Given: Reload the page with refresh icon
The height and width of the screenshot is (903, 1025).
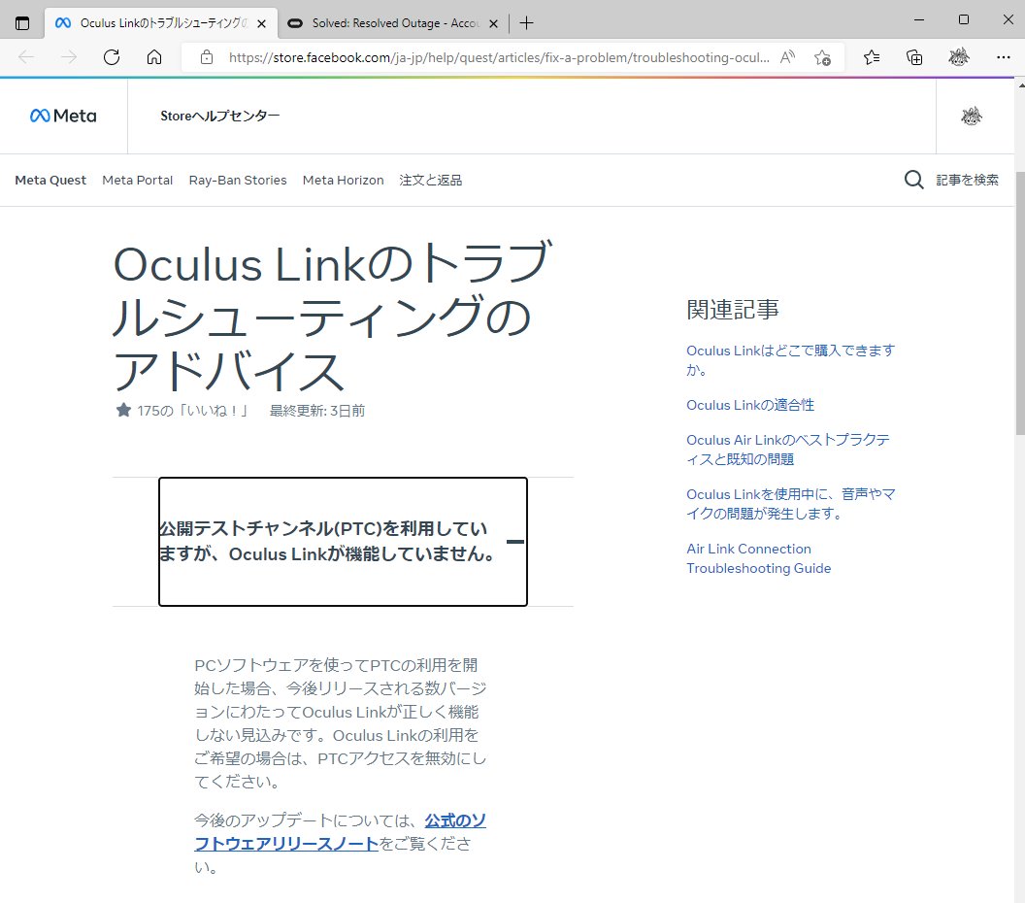Looking at the screenshot, I should coord(112,57).
